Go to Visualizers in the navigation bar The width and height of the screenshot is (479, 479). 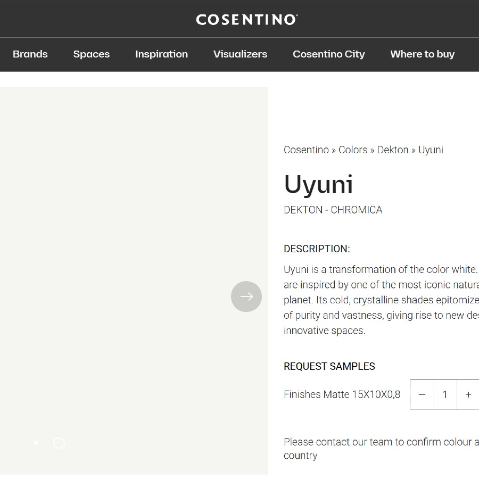(240, 54)
